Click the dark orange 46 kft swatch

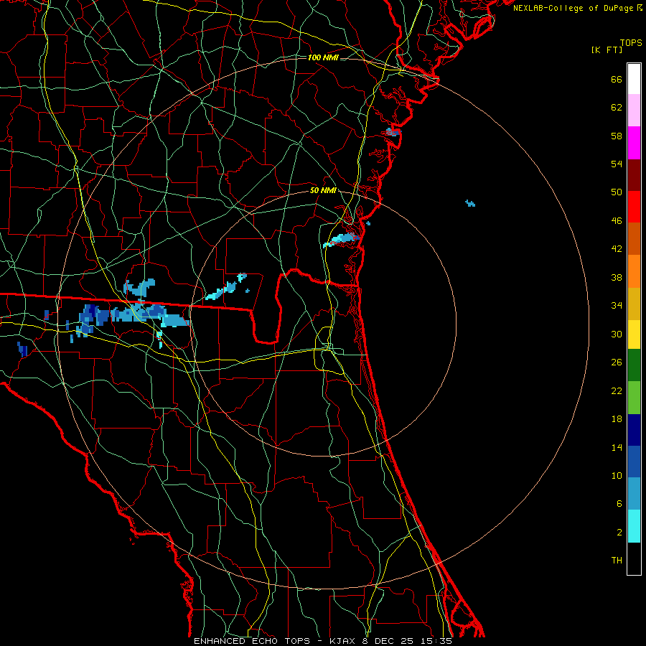[634, 238]
